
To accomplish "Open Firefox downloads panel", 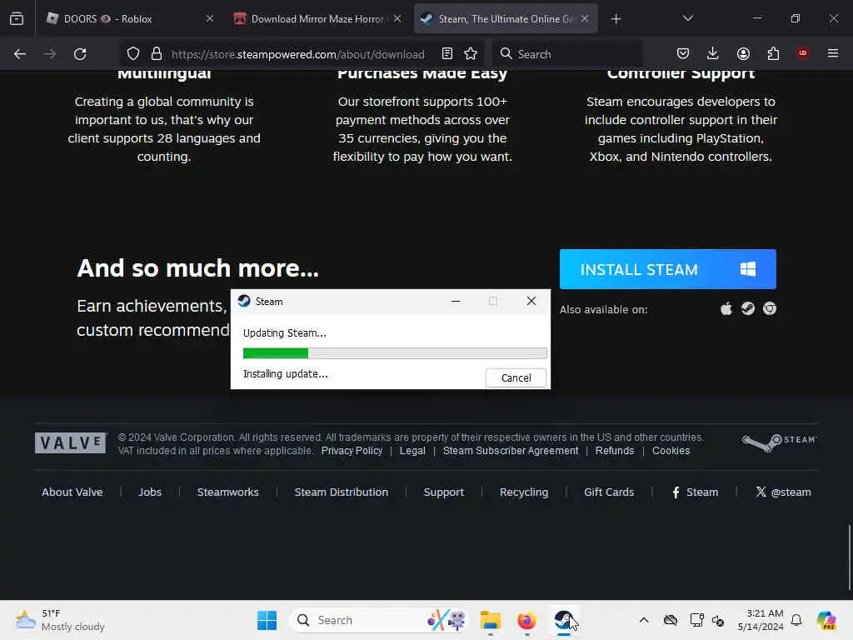I will [713, 53].
